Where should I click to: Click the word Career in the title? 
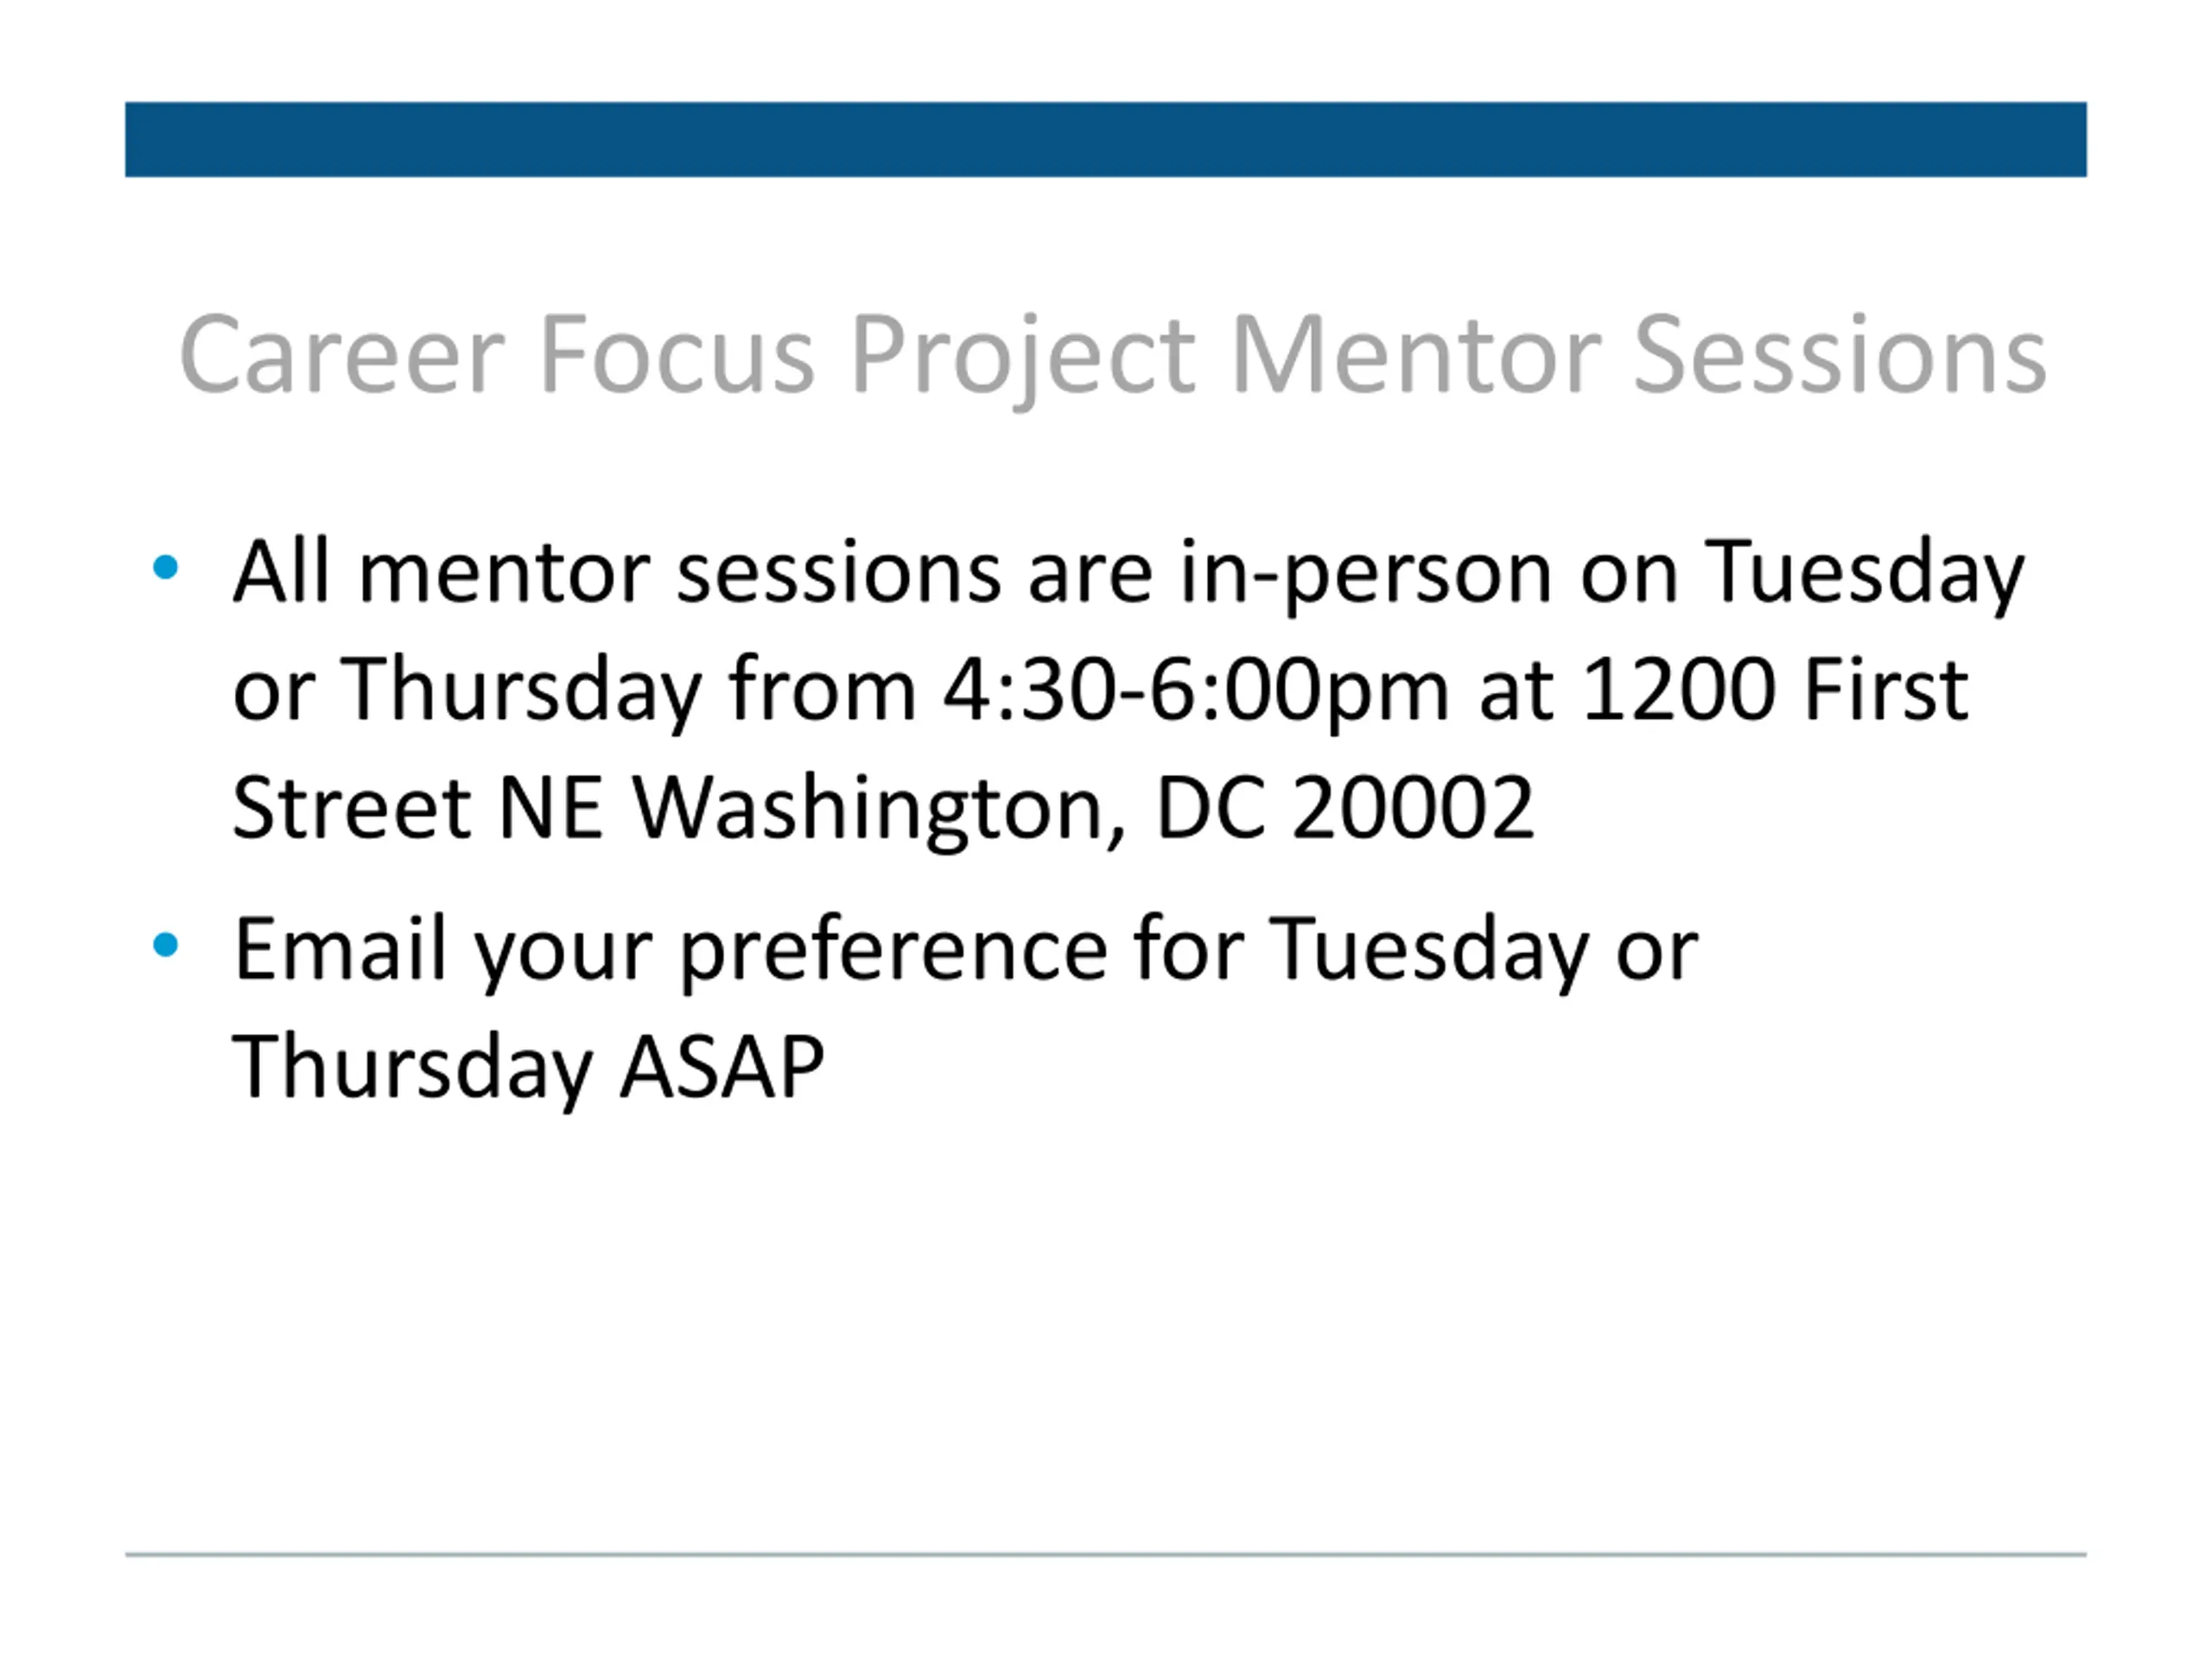tap(342, 357)
